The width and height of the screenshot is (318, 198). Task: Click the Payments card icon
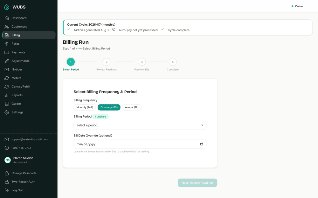[7, 52]
